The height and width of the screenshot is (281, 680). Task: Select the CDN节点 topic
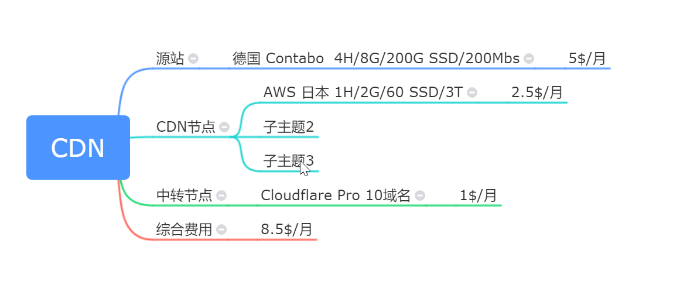[186, 127]
